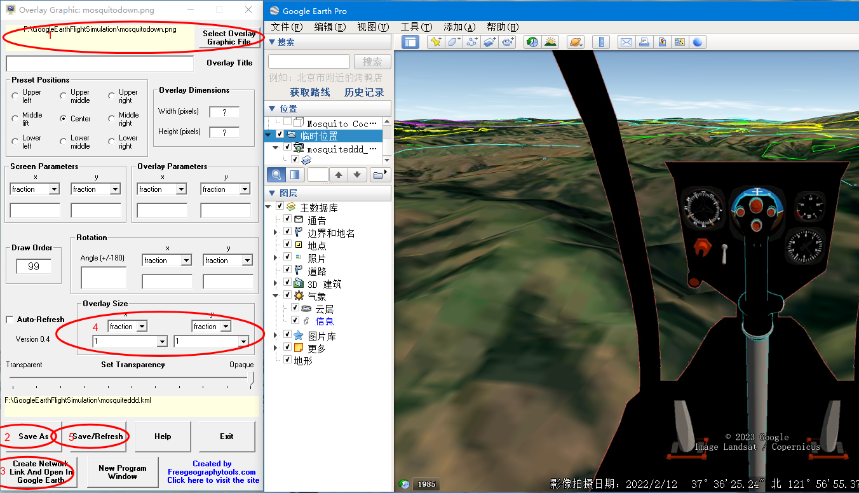This screenshot has width=859, height=493.
Task: Uncheck the 道路 layer checkbox
Action: 287,271
